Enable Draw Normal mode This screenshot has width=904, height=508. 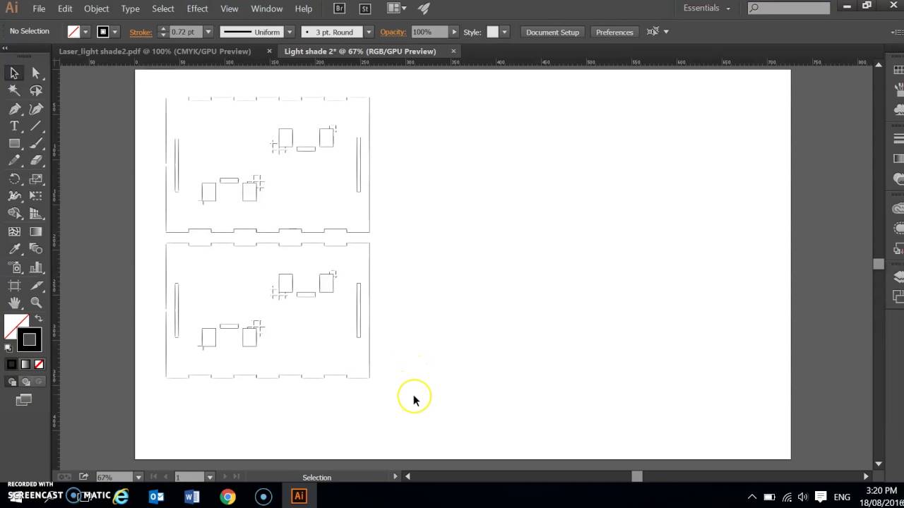[12, 382]
